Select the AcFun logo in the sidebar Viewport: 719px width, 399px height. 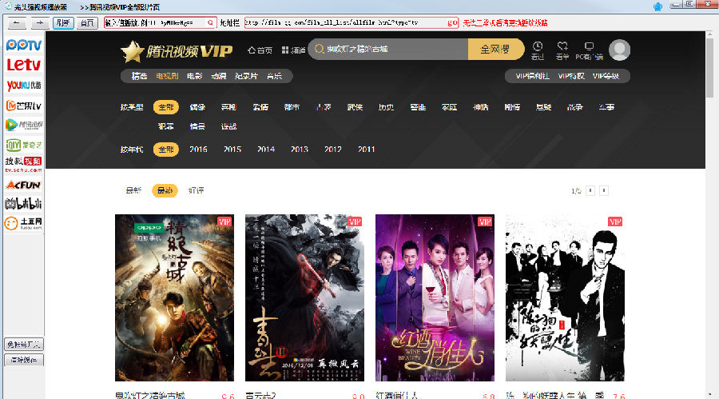tap(23, 185)
